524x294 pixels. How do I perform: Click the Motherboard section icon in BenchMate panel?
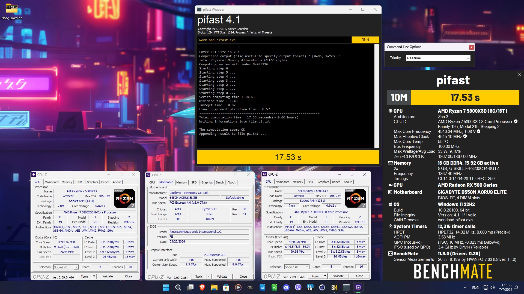pyautogui.click(x=390, y=192)
